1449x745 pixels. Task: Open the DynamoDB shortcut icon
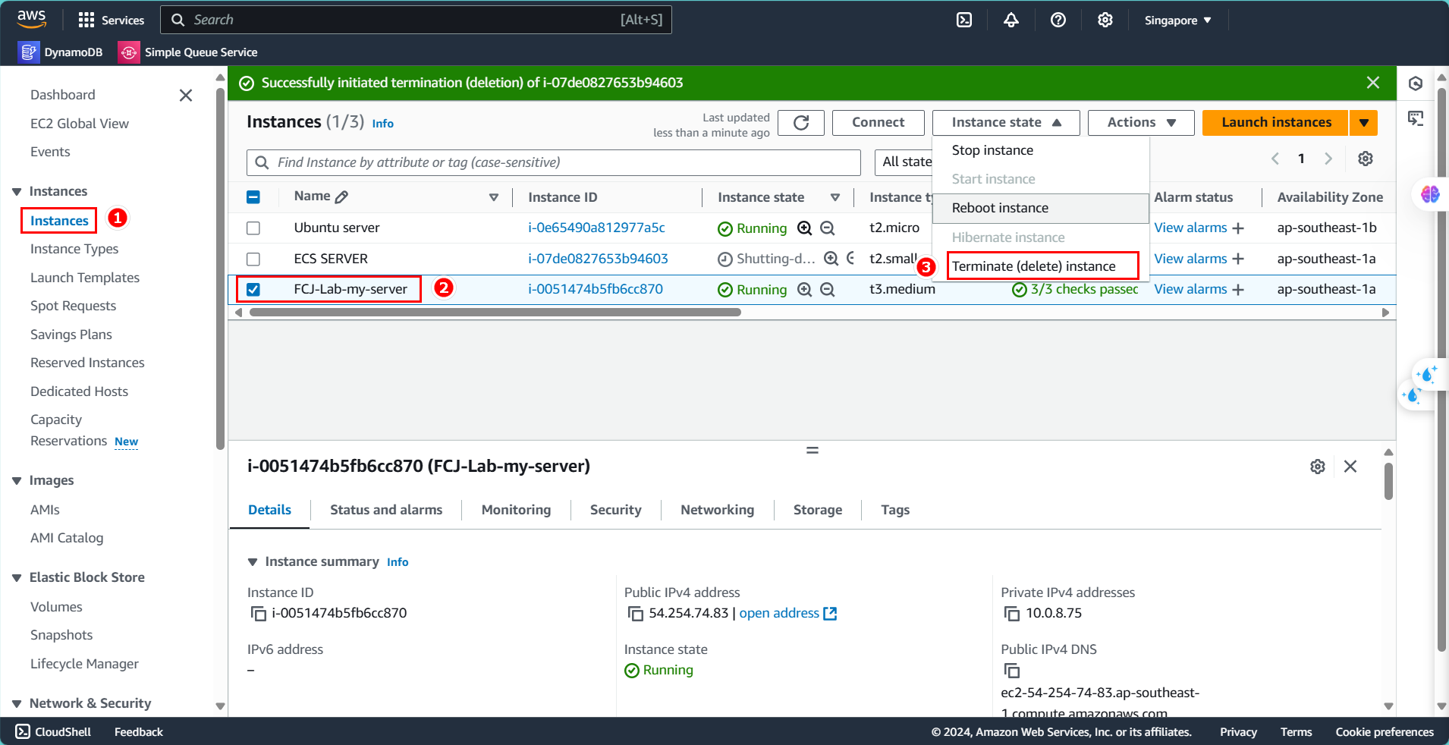(x=29, y=52)
